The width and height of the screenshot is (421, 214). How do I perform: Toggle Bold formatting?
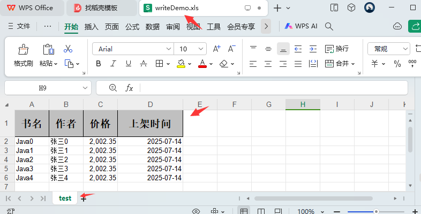click(99, 64)
